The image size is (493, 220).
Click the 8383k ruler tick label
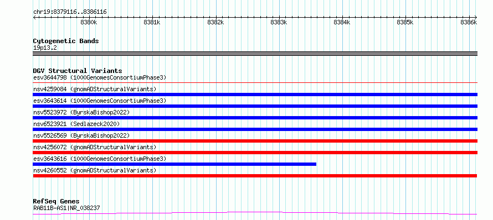pyautogui.click(x=279, y=22)
